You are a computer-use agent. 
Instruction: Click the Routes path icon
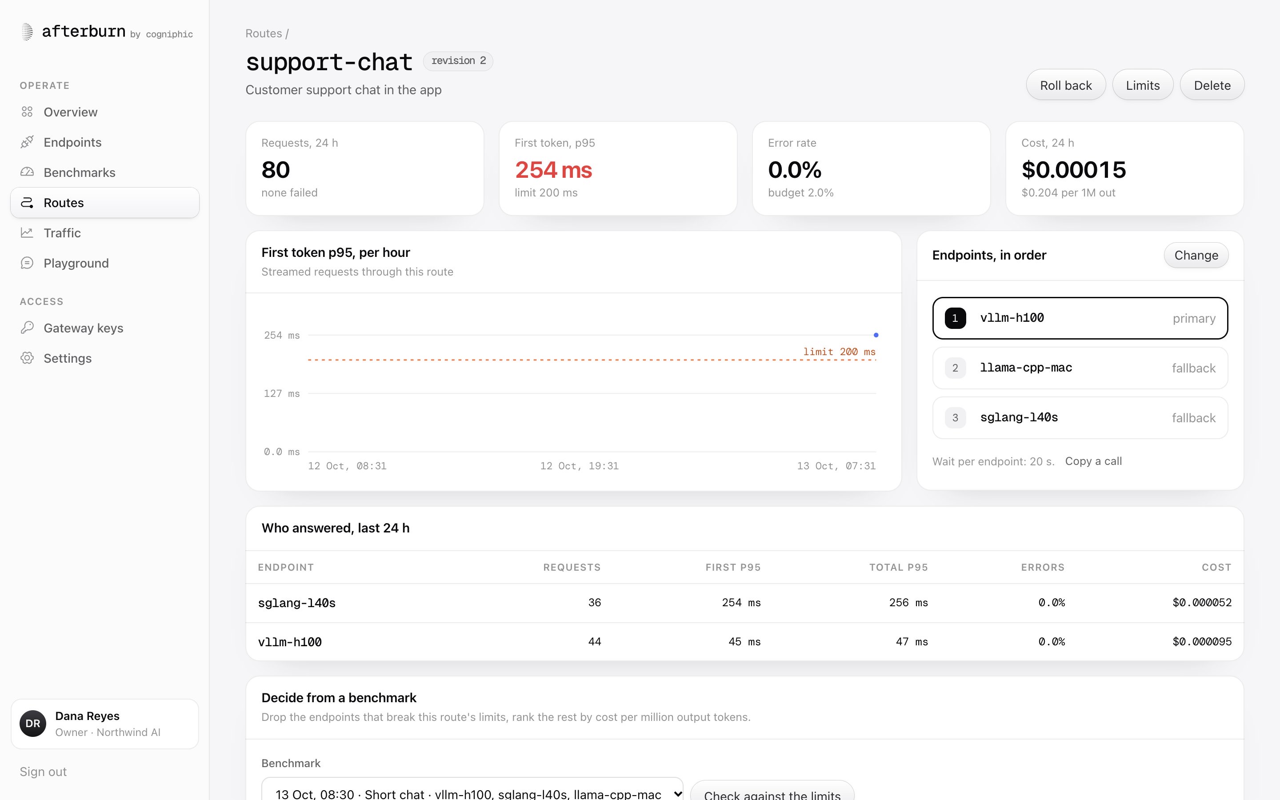(x=27, y=203)
